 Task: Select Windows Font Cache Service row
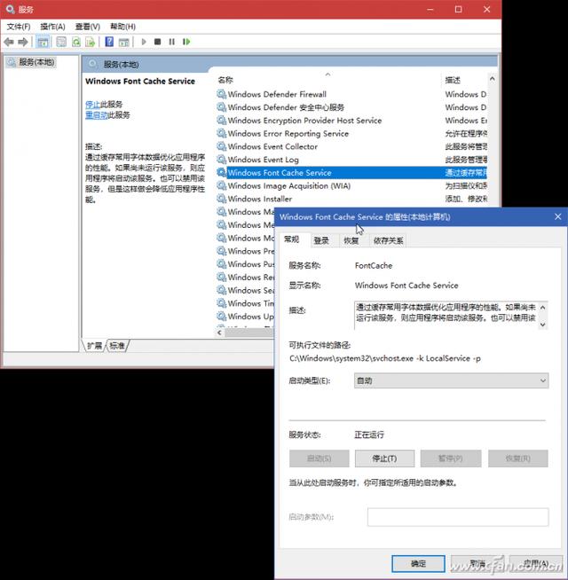click(x=351, y=173)
